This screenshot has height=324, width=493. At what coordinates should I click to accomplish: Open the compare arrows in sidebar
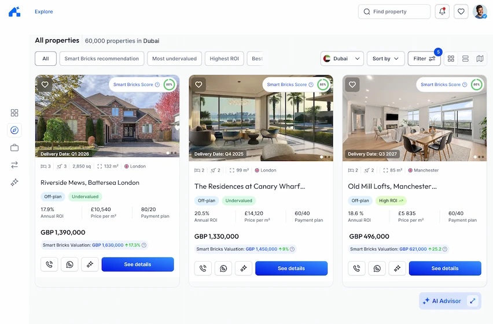(14, 165)
